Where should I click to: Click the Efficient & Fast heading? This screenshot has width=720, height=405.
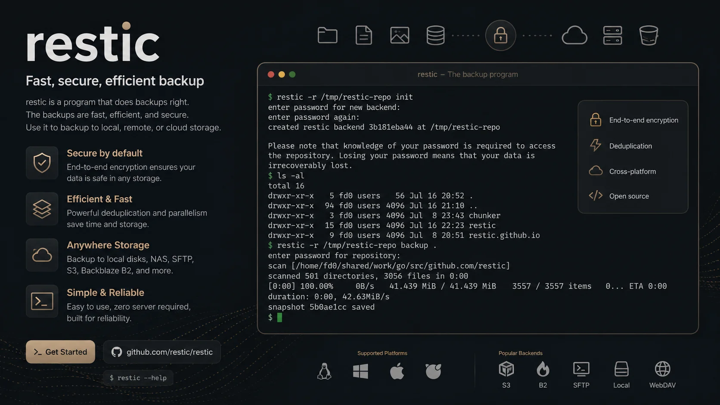pos(99,199)
